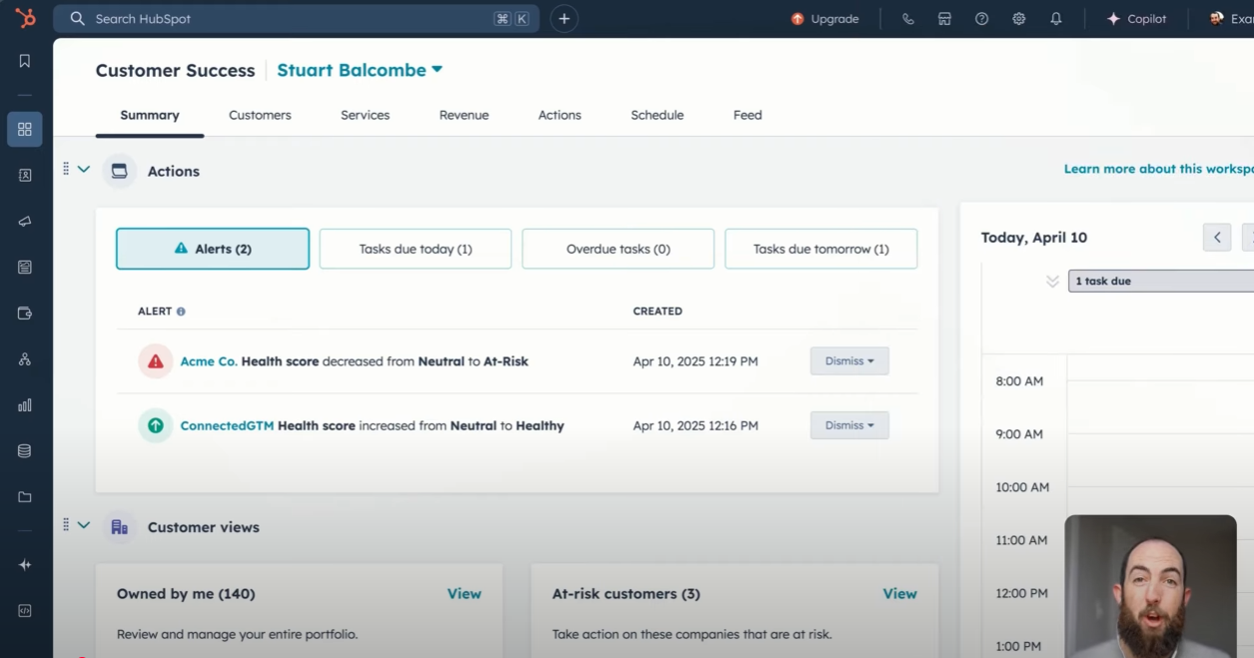Open the Acme Co. company link

pos(209,361)
